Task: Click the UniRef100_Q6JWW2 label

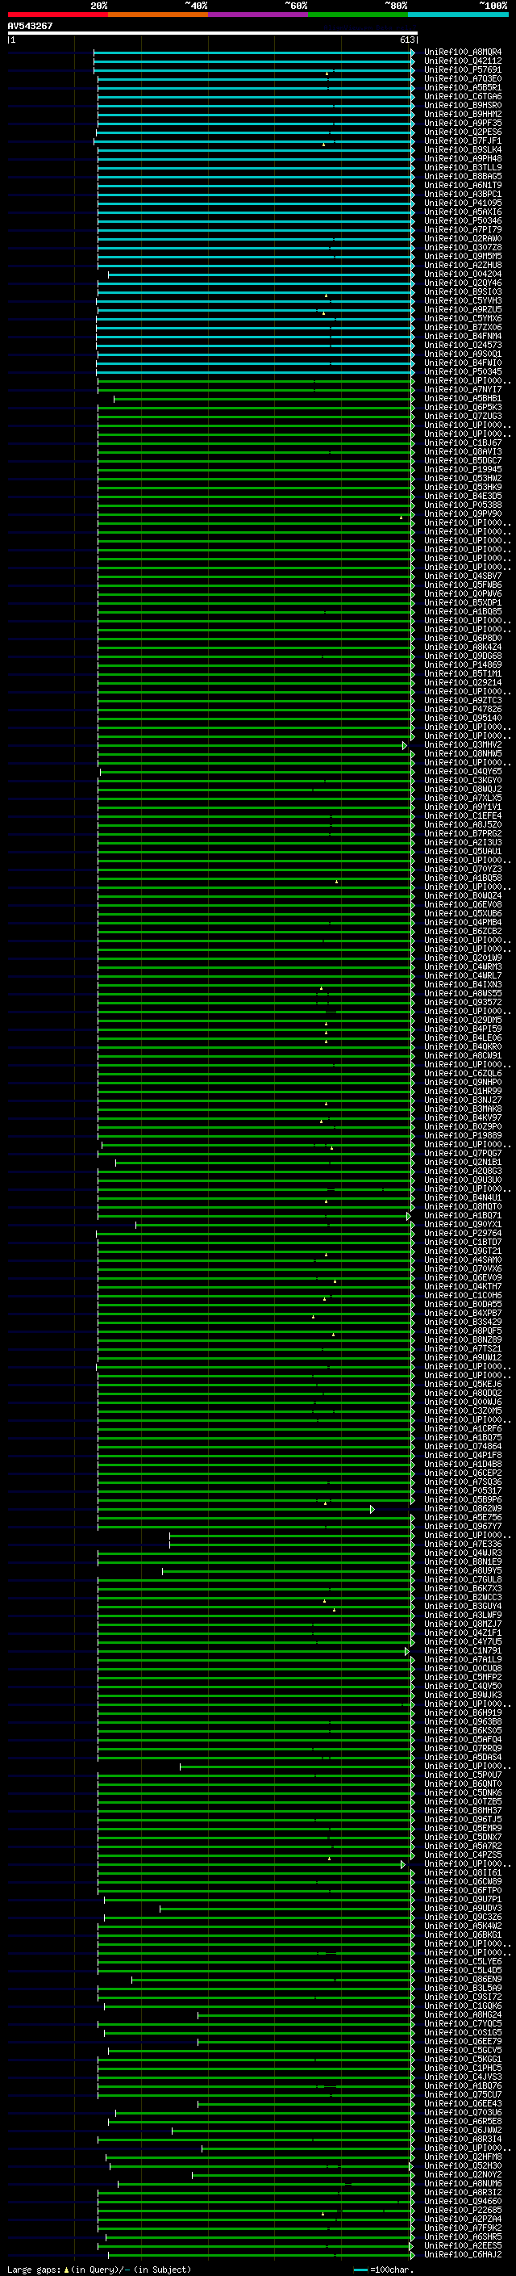Action: [462, 2130]
